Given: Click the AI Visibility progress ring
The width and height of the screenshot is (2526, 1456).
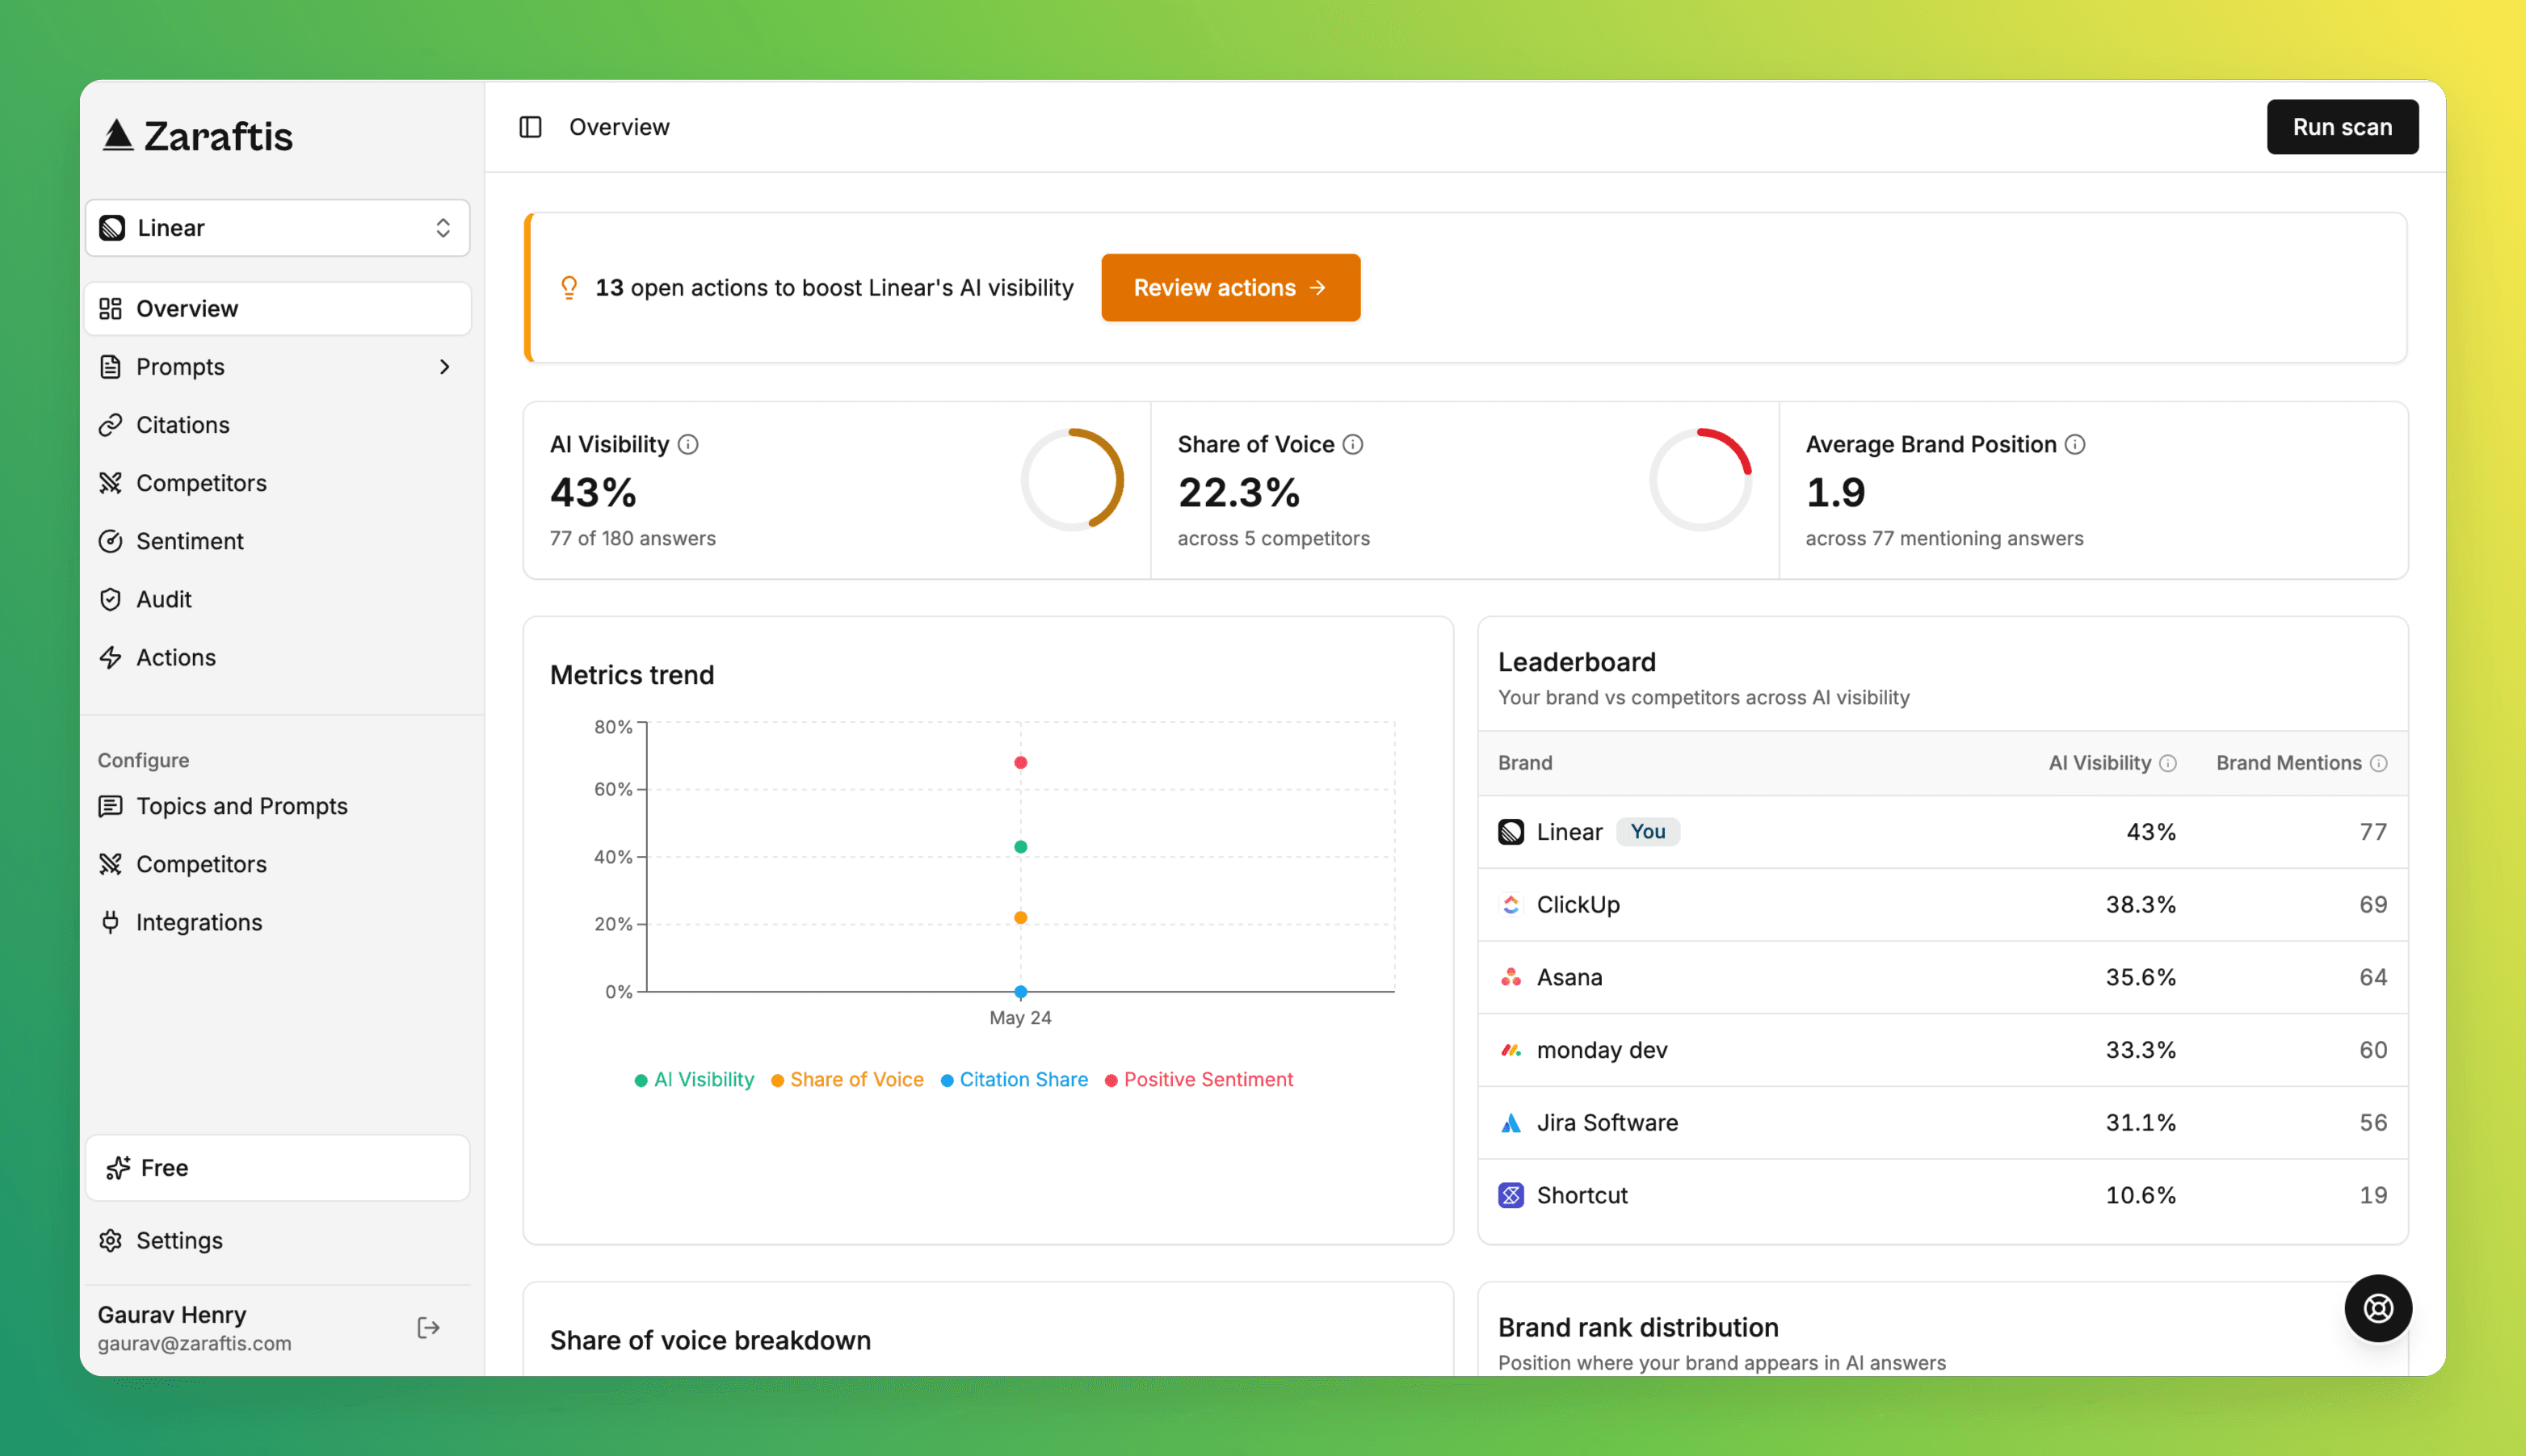Looking at the screenshot, I should 1072,480.
